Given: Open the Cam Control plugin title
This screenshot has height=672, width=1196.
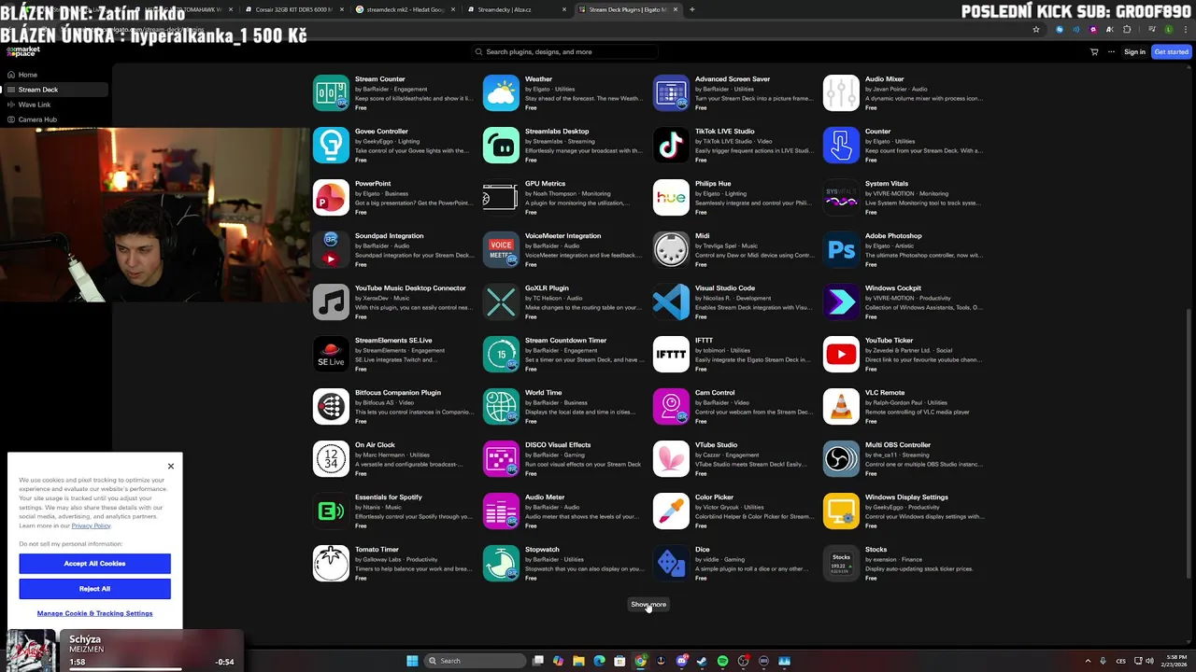Looking at the screenshot, I should tap(715, 393).
